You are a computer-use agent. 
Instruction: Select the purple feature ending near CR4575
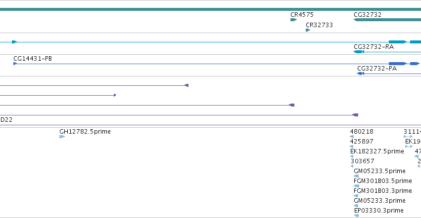[x=292, y=105]
